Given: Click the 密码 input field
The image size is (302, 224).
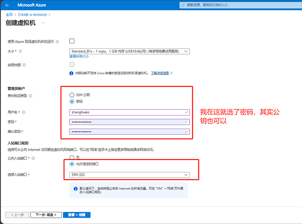Looking at the screenshot, I should coord(129,122).
